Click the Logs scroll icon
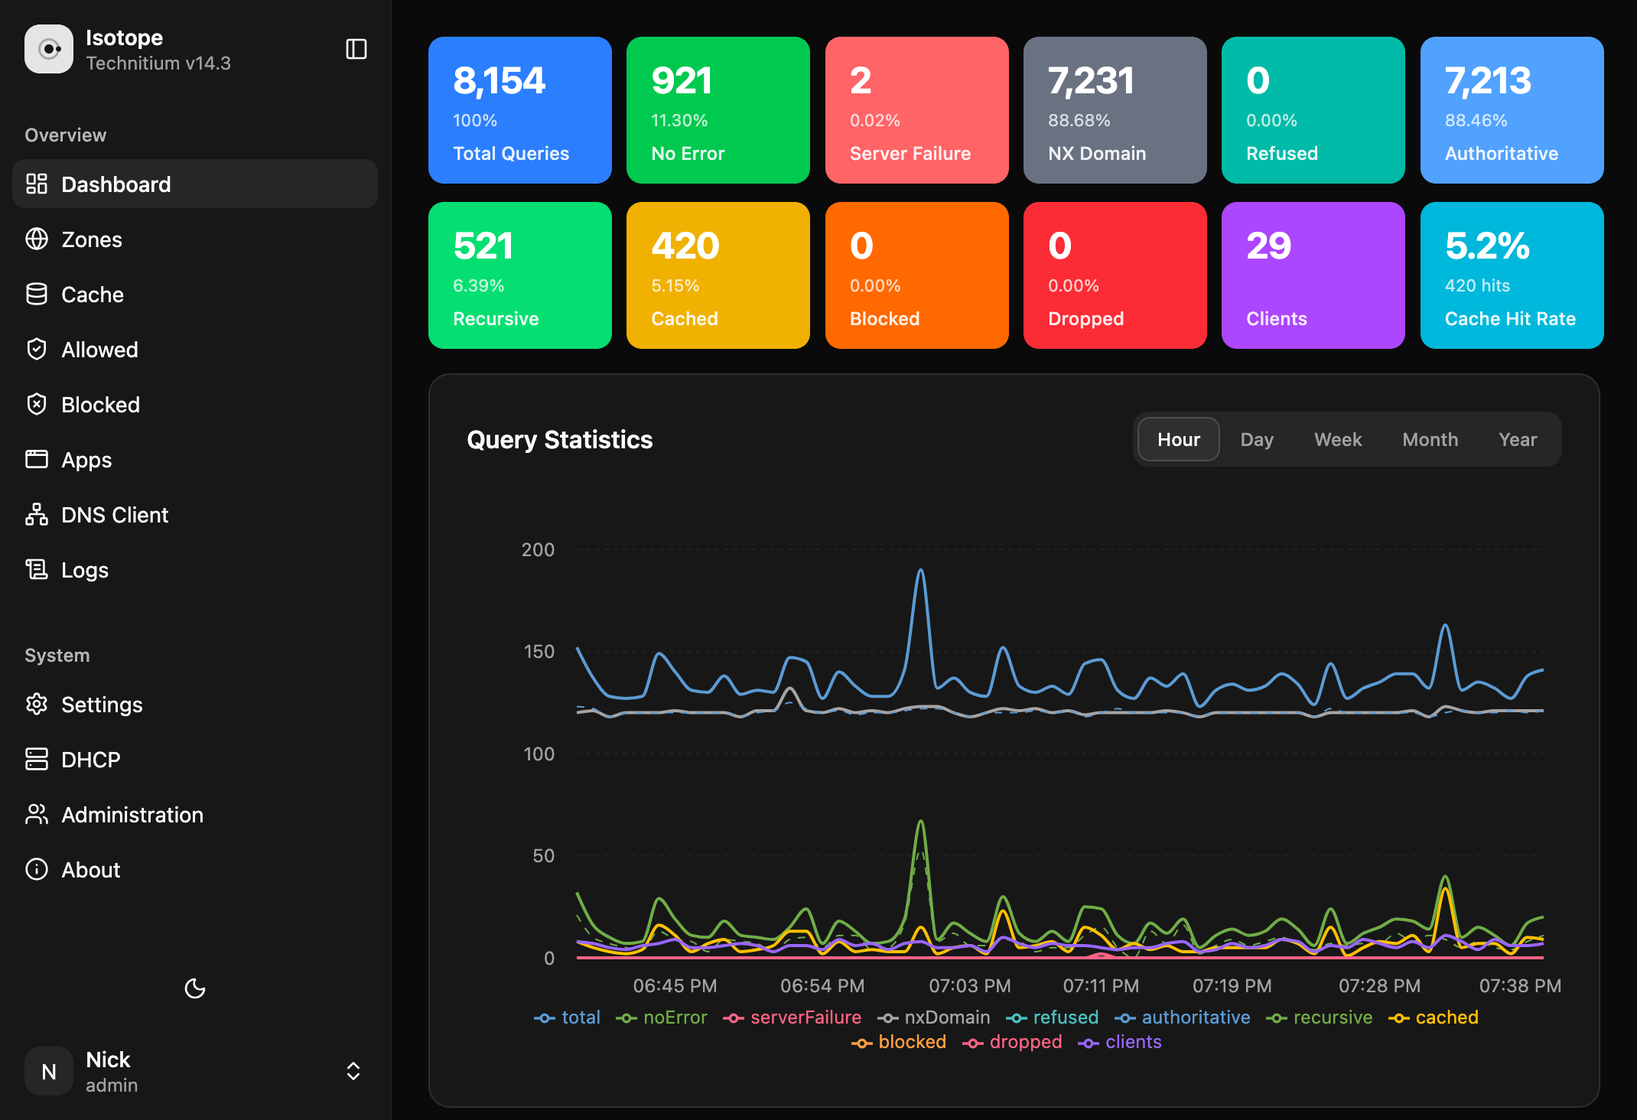The image size is (1637, 1120). pyautogui.click(x=37, y=569)
